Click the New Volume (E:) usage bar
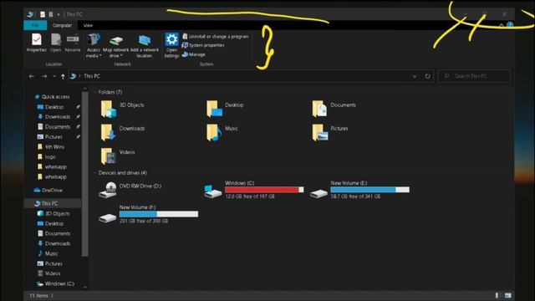The width and height of the screenshot is (535, 301). pyautogui.click(x=369, y=190)
